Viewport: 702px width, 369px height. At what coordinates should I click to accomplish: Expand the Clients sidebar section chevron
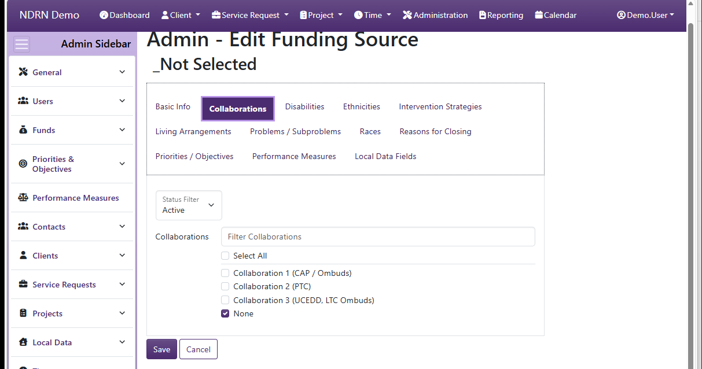pos(122,255)
